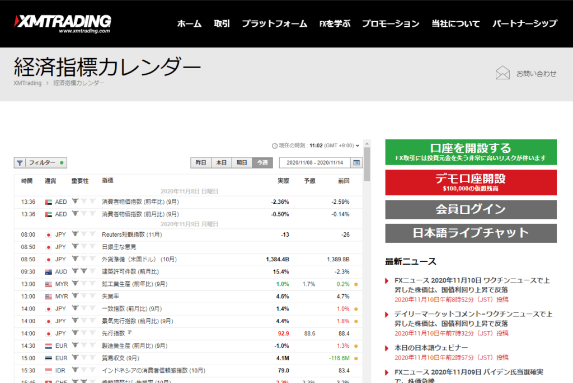
Task: Click the funnel filter icon
Action: point(20,163)
